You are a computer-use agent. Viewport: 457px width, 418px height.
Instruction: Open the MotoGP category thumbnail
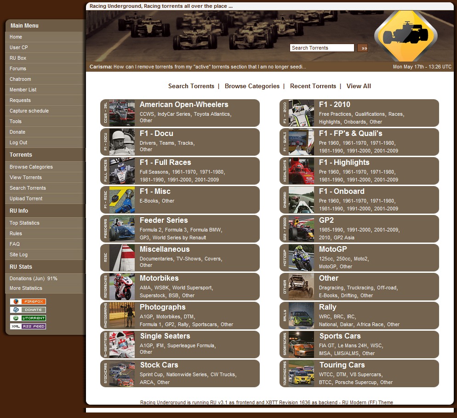pyautogui.click(x=301, y=258)
